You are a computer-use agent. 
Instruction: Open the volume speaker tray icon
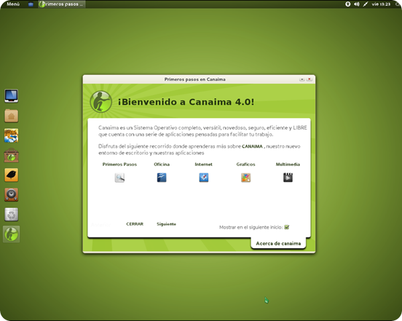[x=356, y=4]
